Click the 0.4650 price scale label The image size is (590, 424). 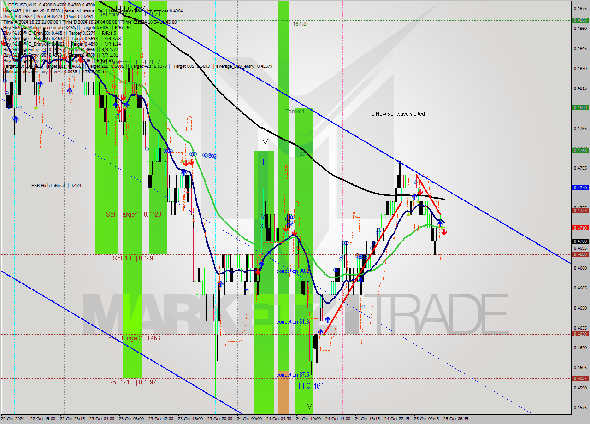[x=580, y=308]
